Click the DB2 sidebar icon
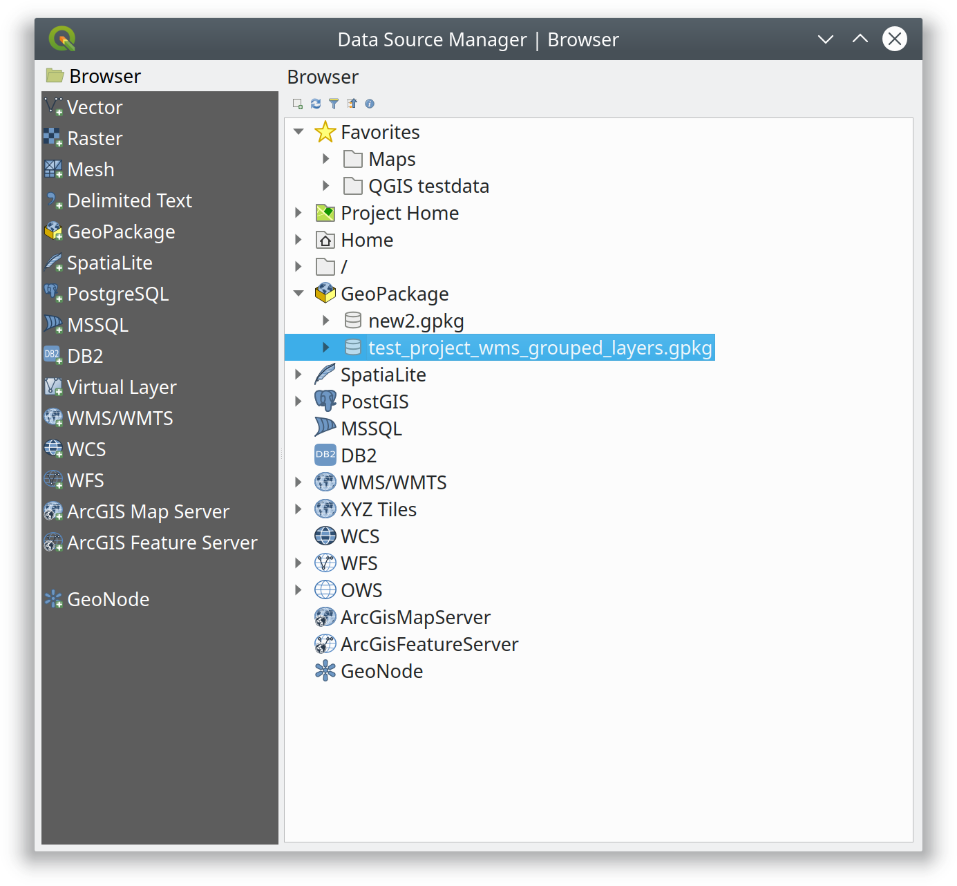 point(53,356)
